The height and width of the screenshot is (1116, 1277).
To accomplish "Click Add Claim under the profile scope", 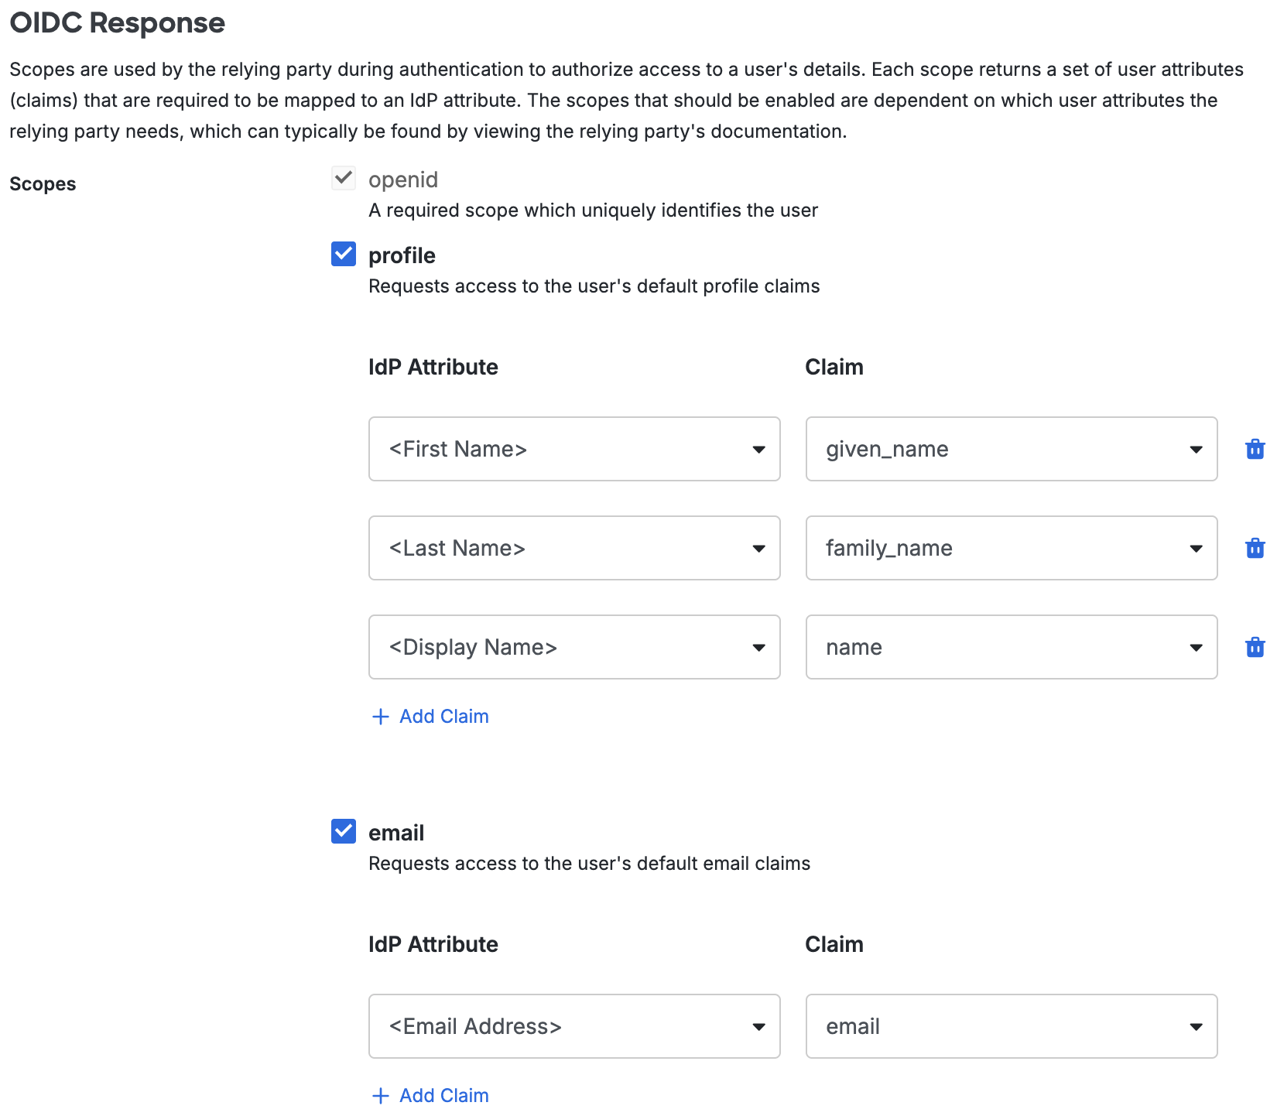I will [x=443, y=716].
